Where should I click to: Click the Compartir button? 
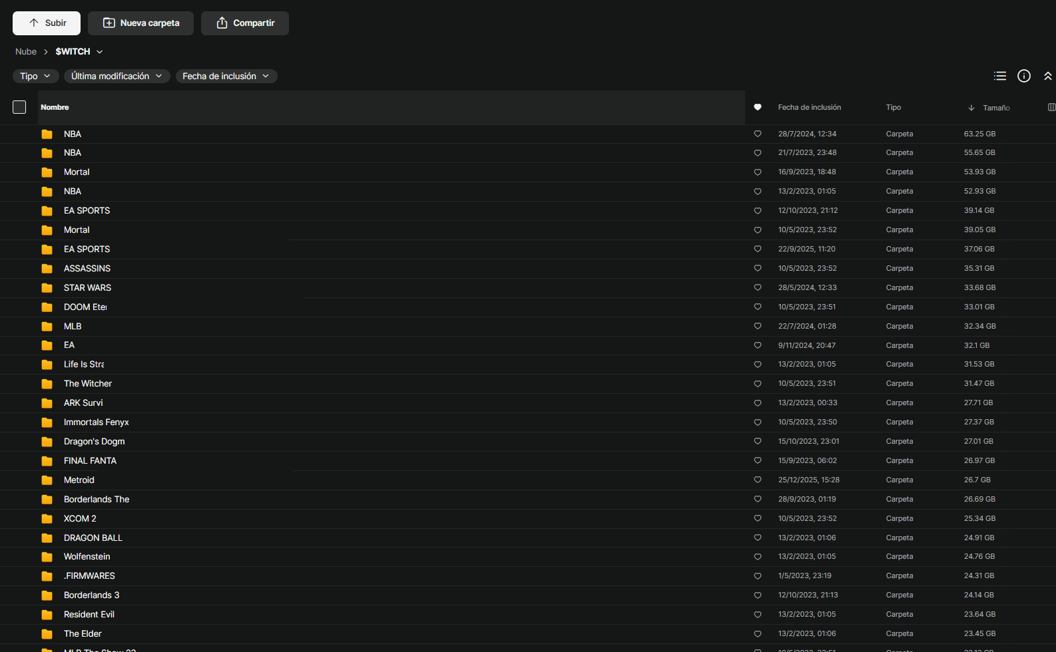pos(245,23)
